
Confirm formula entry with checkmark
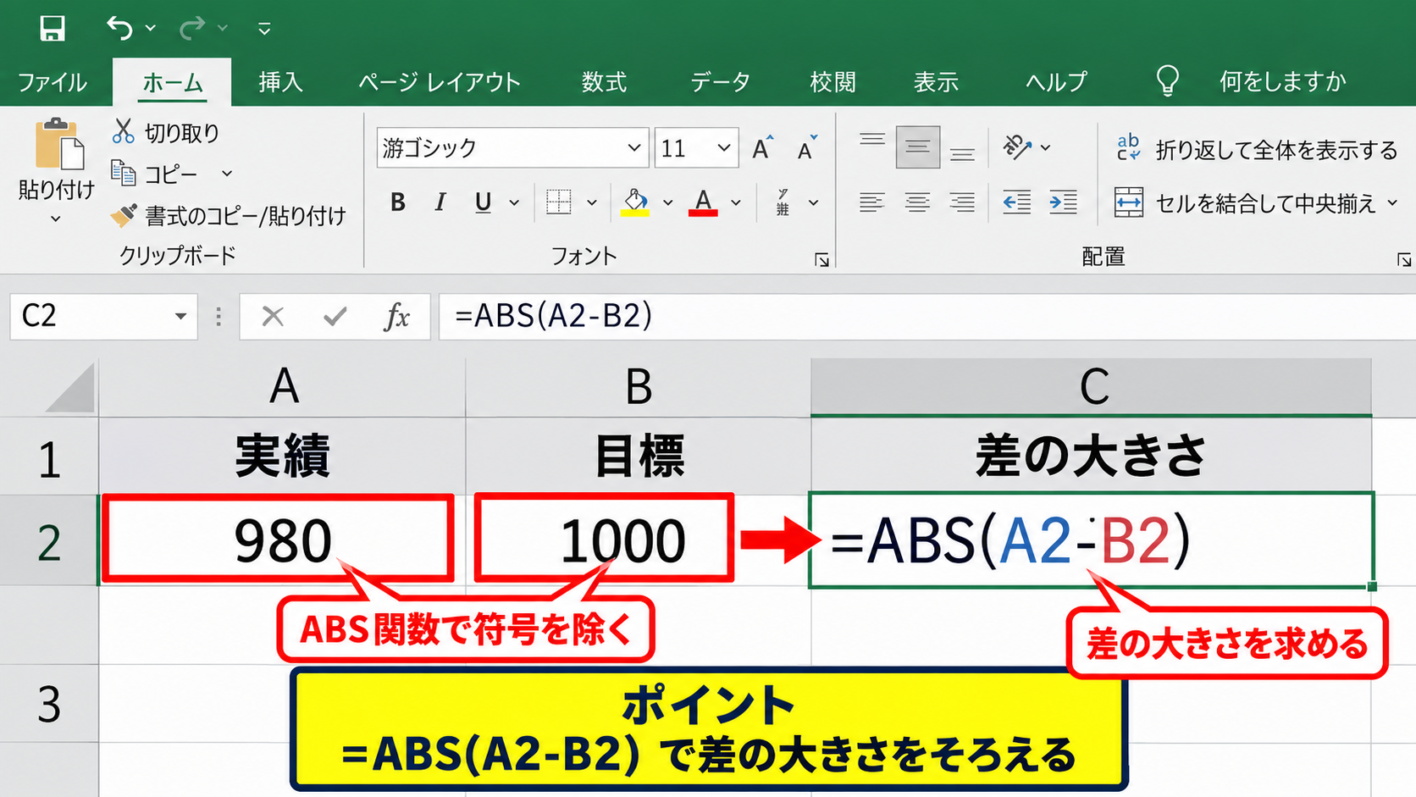pos(335,317)
